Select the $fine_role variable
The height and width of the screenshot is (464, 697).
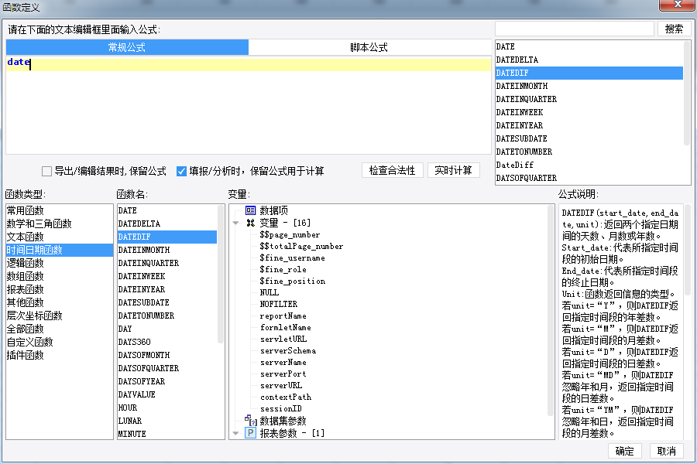[x=283, y=270]
